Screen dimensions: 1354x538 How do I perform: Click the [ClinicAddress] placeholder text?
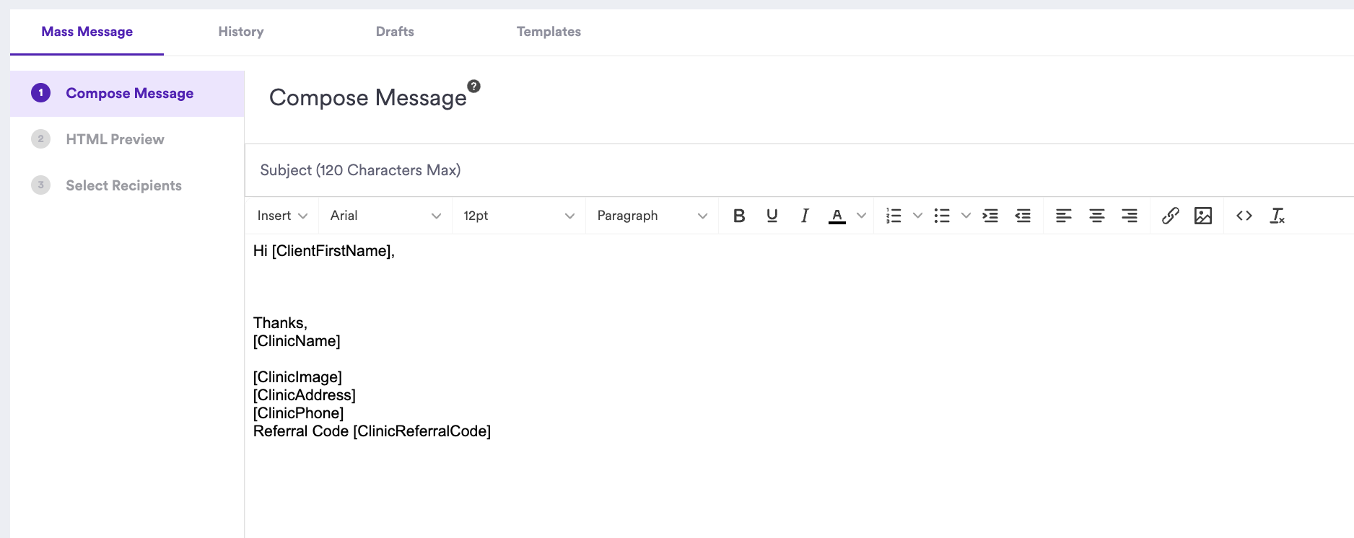pyautogui.click(x=305, y=395)
